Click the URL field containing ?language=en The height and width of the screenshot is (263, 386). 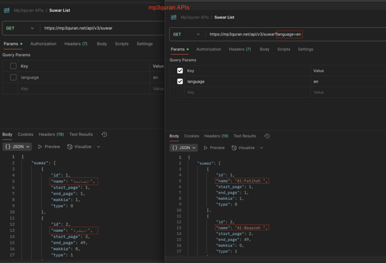coord(255,34)
